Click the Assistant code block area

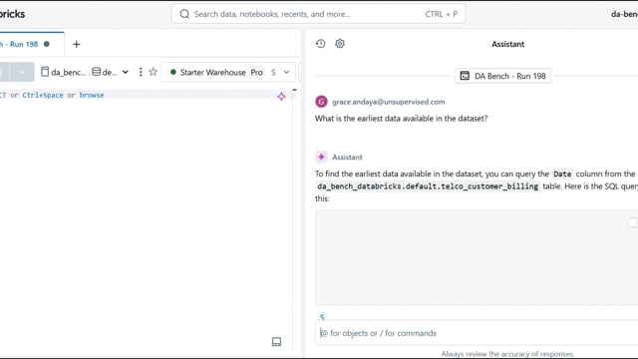pos(477,257)
